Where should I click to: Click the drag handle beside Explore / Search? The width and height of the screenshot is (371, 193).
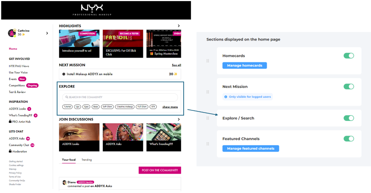click(x=208, y=118)
